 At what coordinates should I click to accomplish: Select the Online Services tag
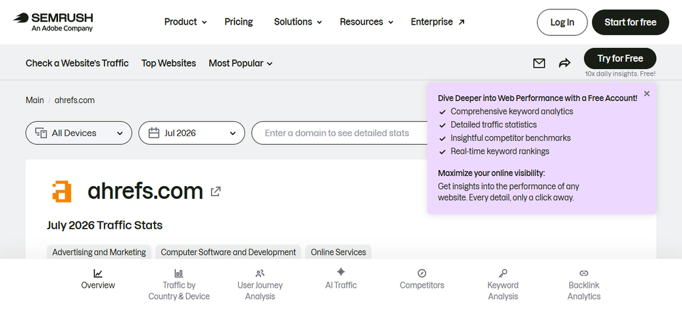338,252
